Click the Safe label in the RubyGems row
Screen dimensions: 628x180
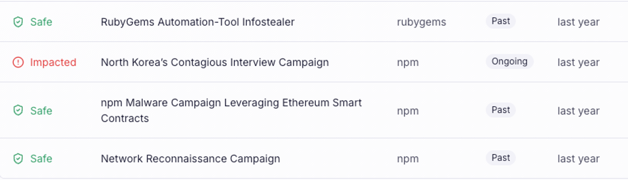coord(41,22)
